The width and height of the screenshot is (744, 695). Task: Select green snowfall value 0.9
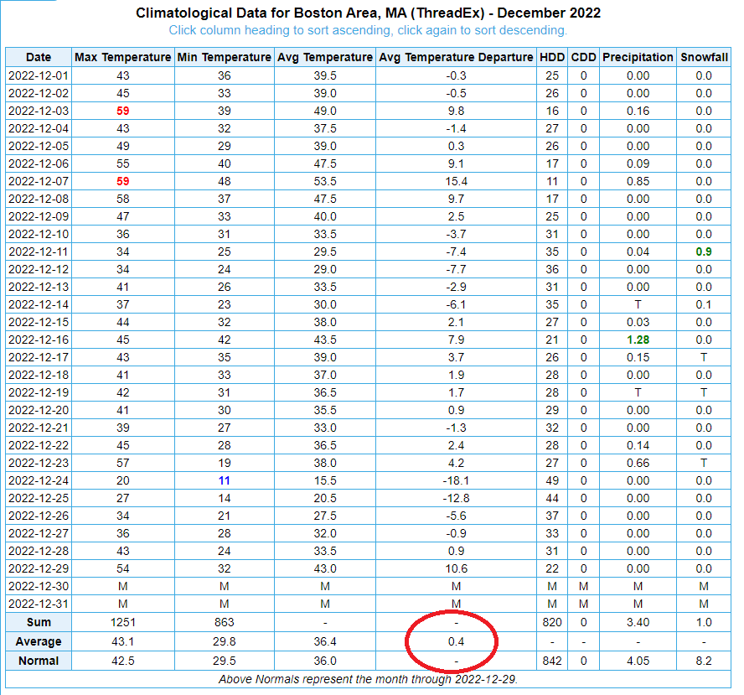point(704,252)
